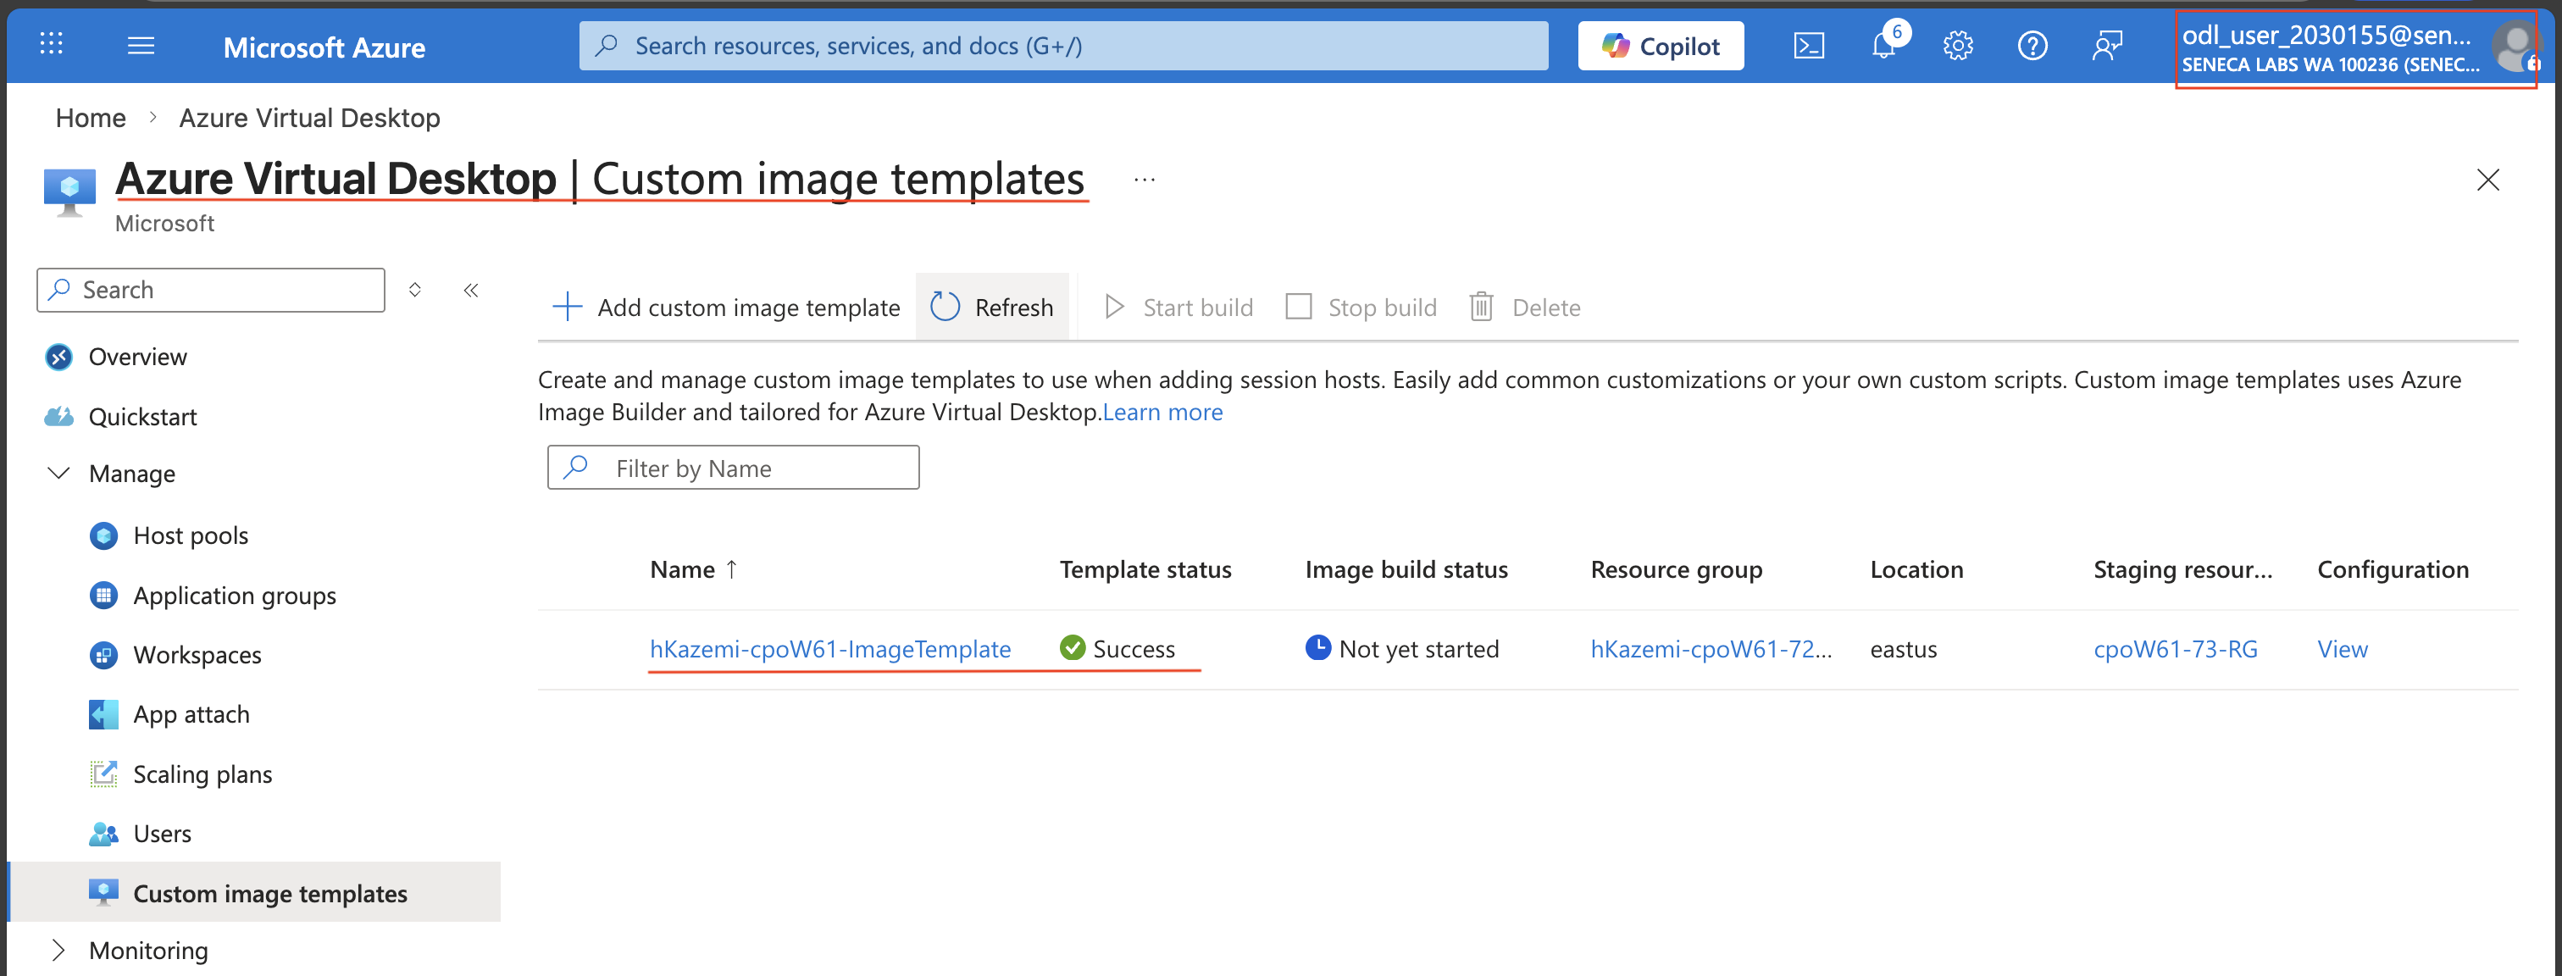2562x976 pixels.
Task: Add custom image template
Action: click(x=726, y=307)
